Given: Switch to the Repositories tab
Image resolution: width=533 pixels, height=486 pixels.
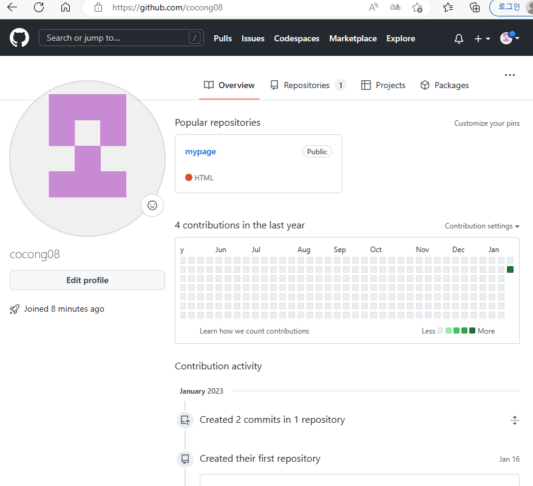Looking at the screenshot, I should click(x=308, y=85).
